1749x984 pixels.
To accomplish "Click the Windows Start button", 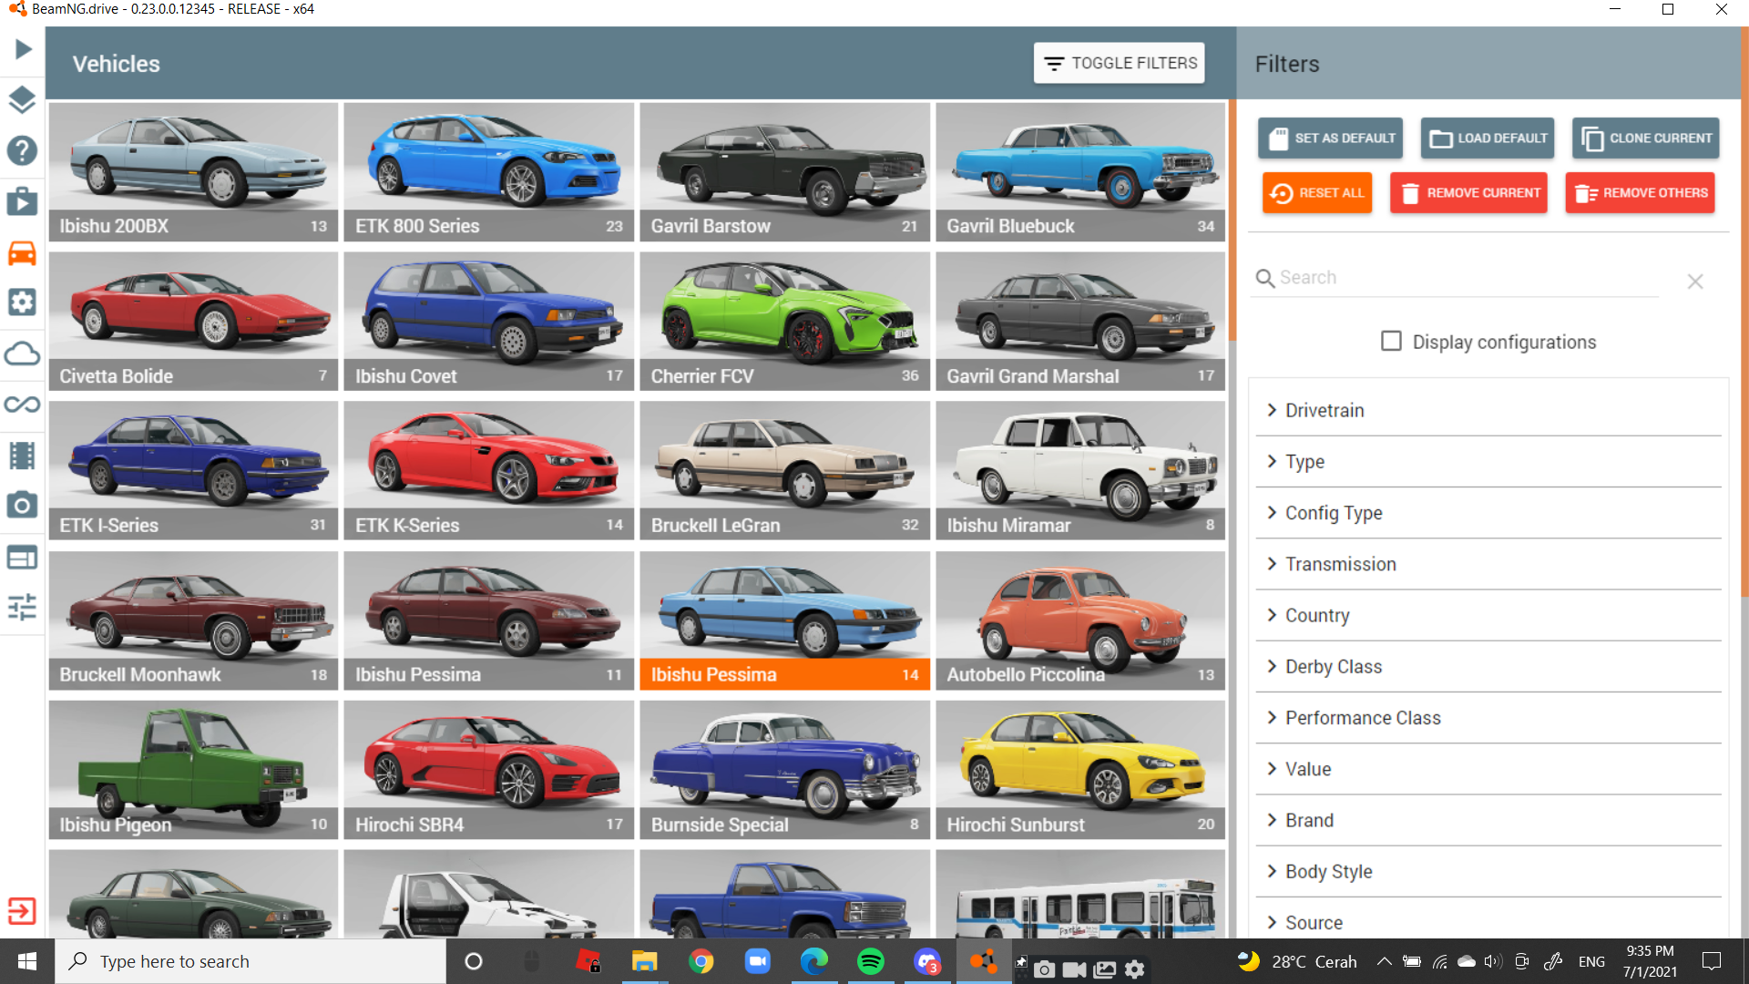I will (x=27, y=961).
